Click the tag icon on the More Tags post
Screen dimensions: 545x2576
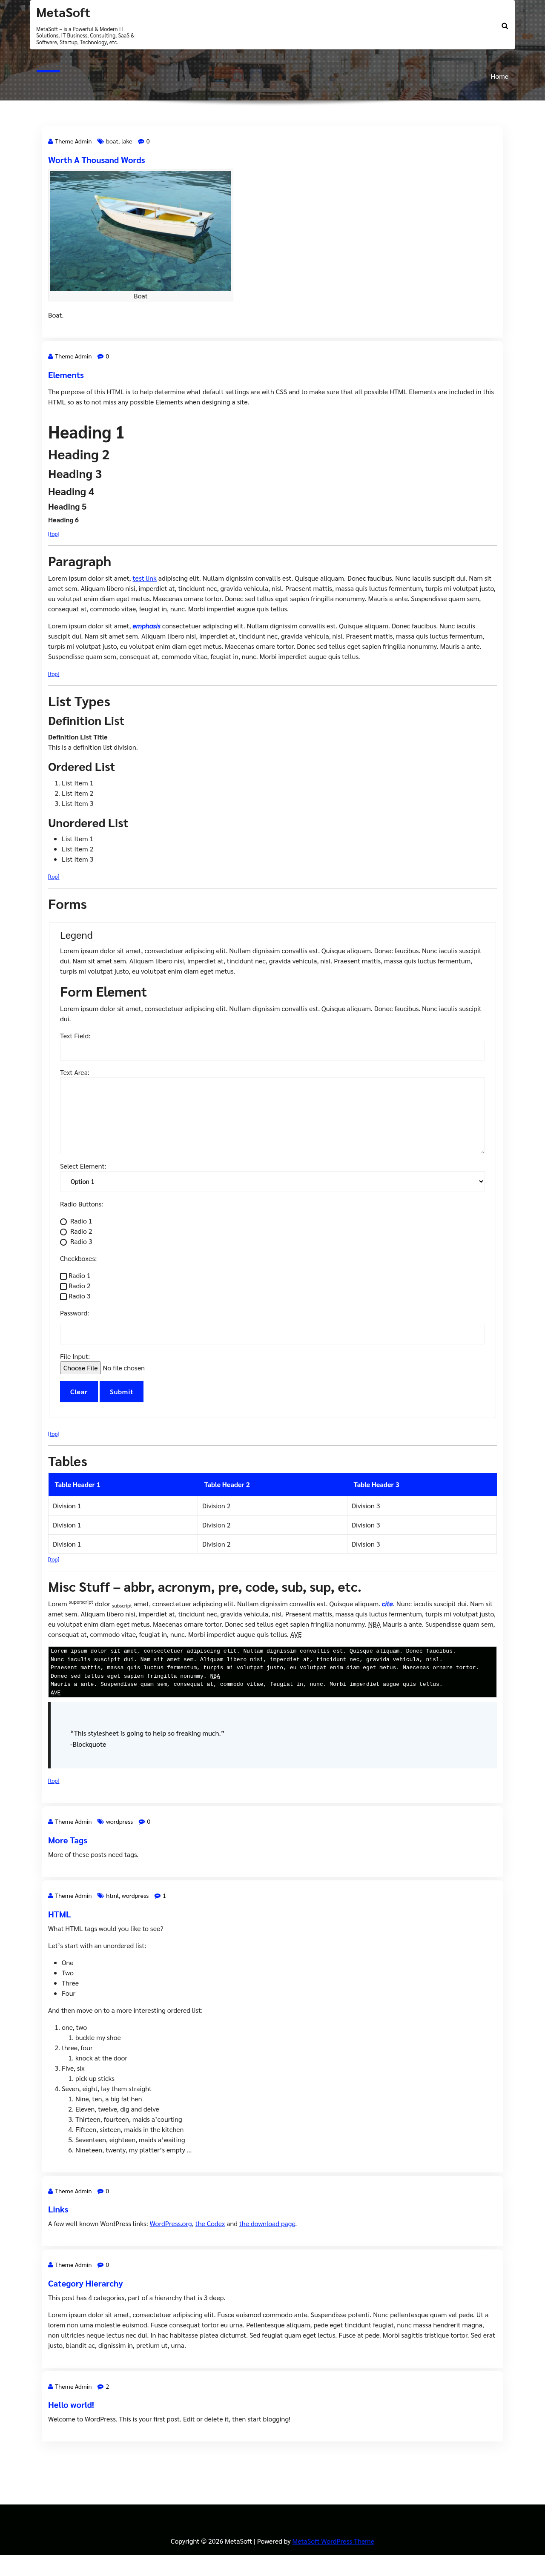point(100,1822)
